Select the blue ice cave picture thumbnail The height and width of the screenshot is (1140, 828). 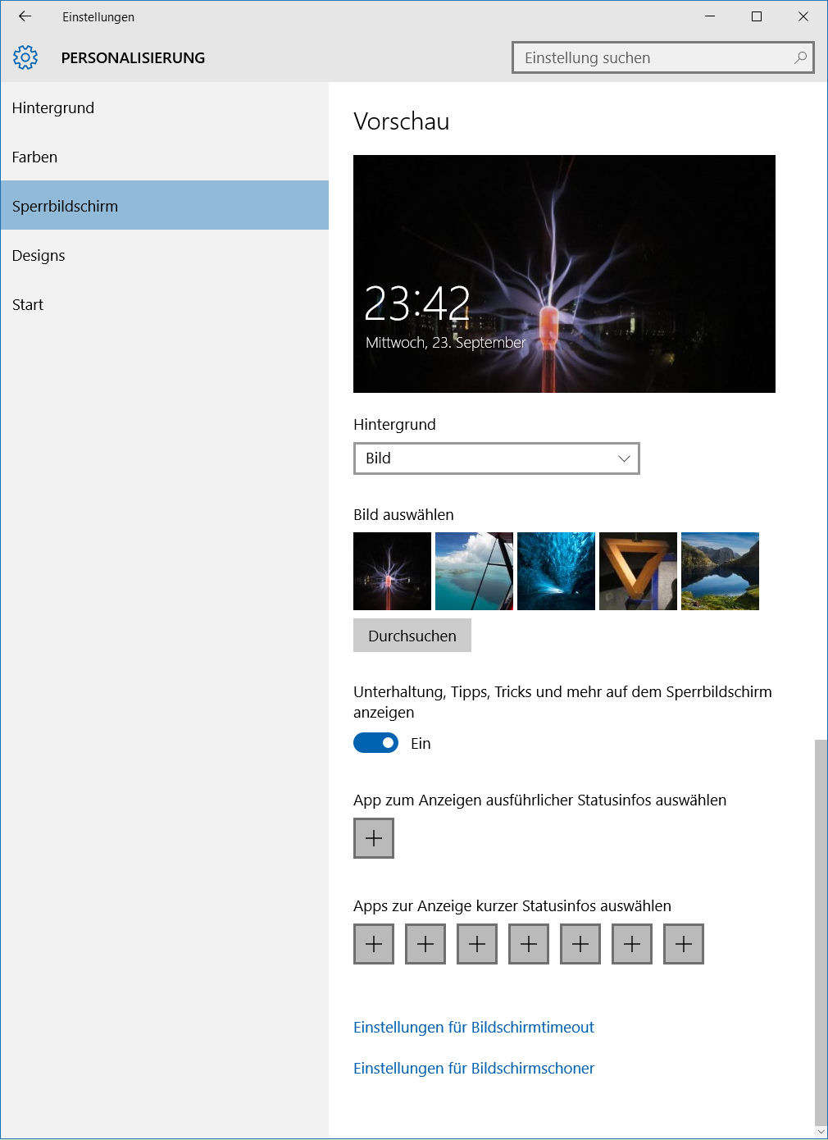[556, 572]
